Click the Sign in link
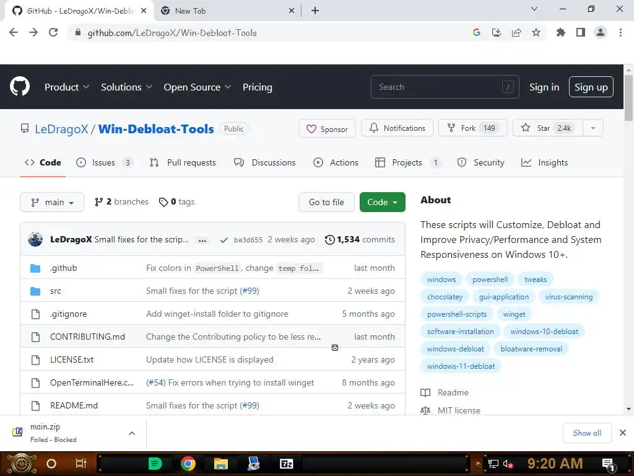The image size is (634, 476). pos(544,87)
